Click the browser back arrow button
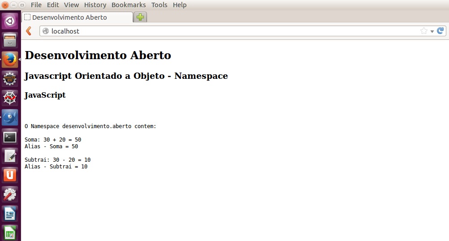Image resolution: width=449 pixels, height=241 pixels. coord(29,31)
